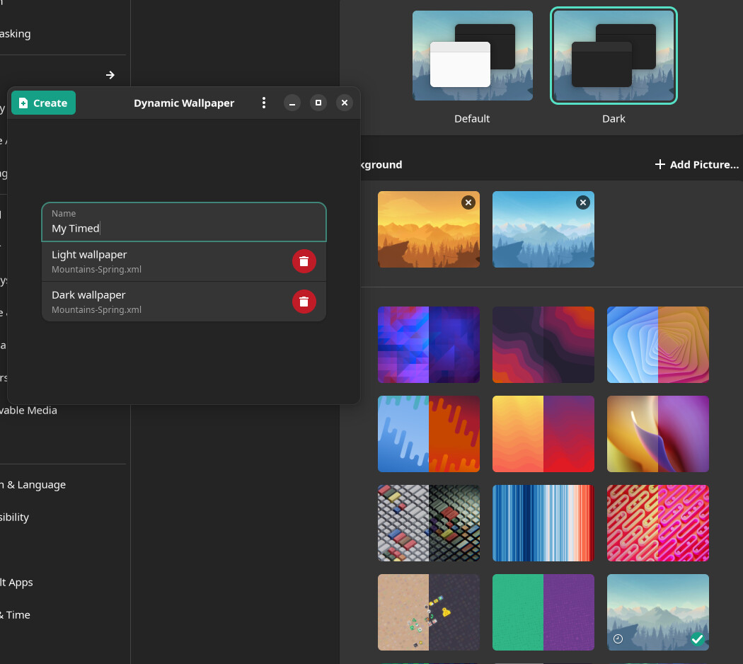The width and height of the screenshot is (743, 664).
Task: Choose the pink paperclips pattern wallpaper
Action: point(657,522)
